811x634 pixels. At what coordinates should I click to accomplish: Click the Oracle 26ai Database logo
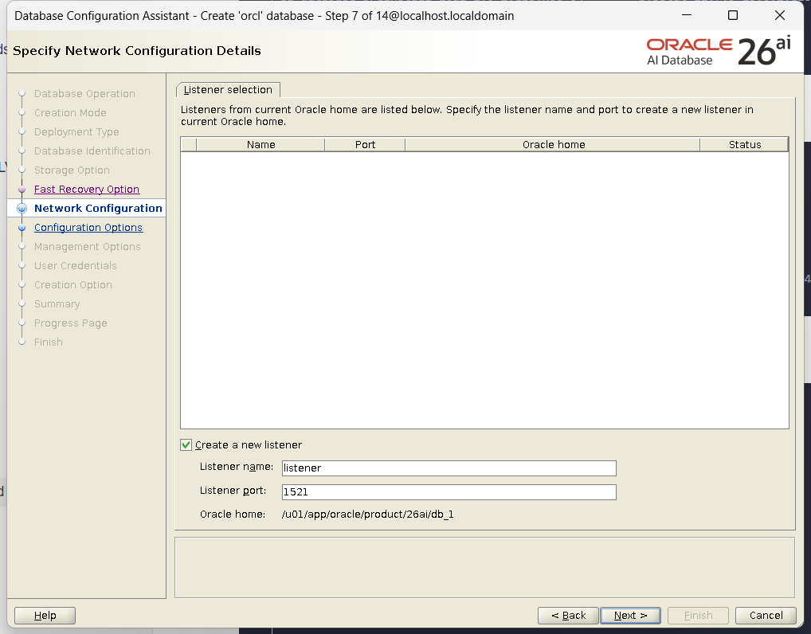[x=719, y=51]
